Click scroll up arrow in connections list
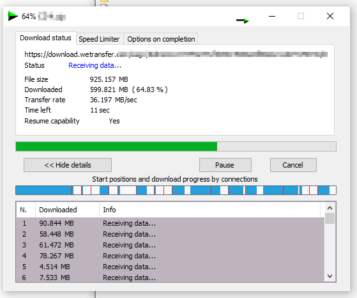 (330, 208)
